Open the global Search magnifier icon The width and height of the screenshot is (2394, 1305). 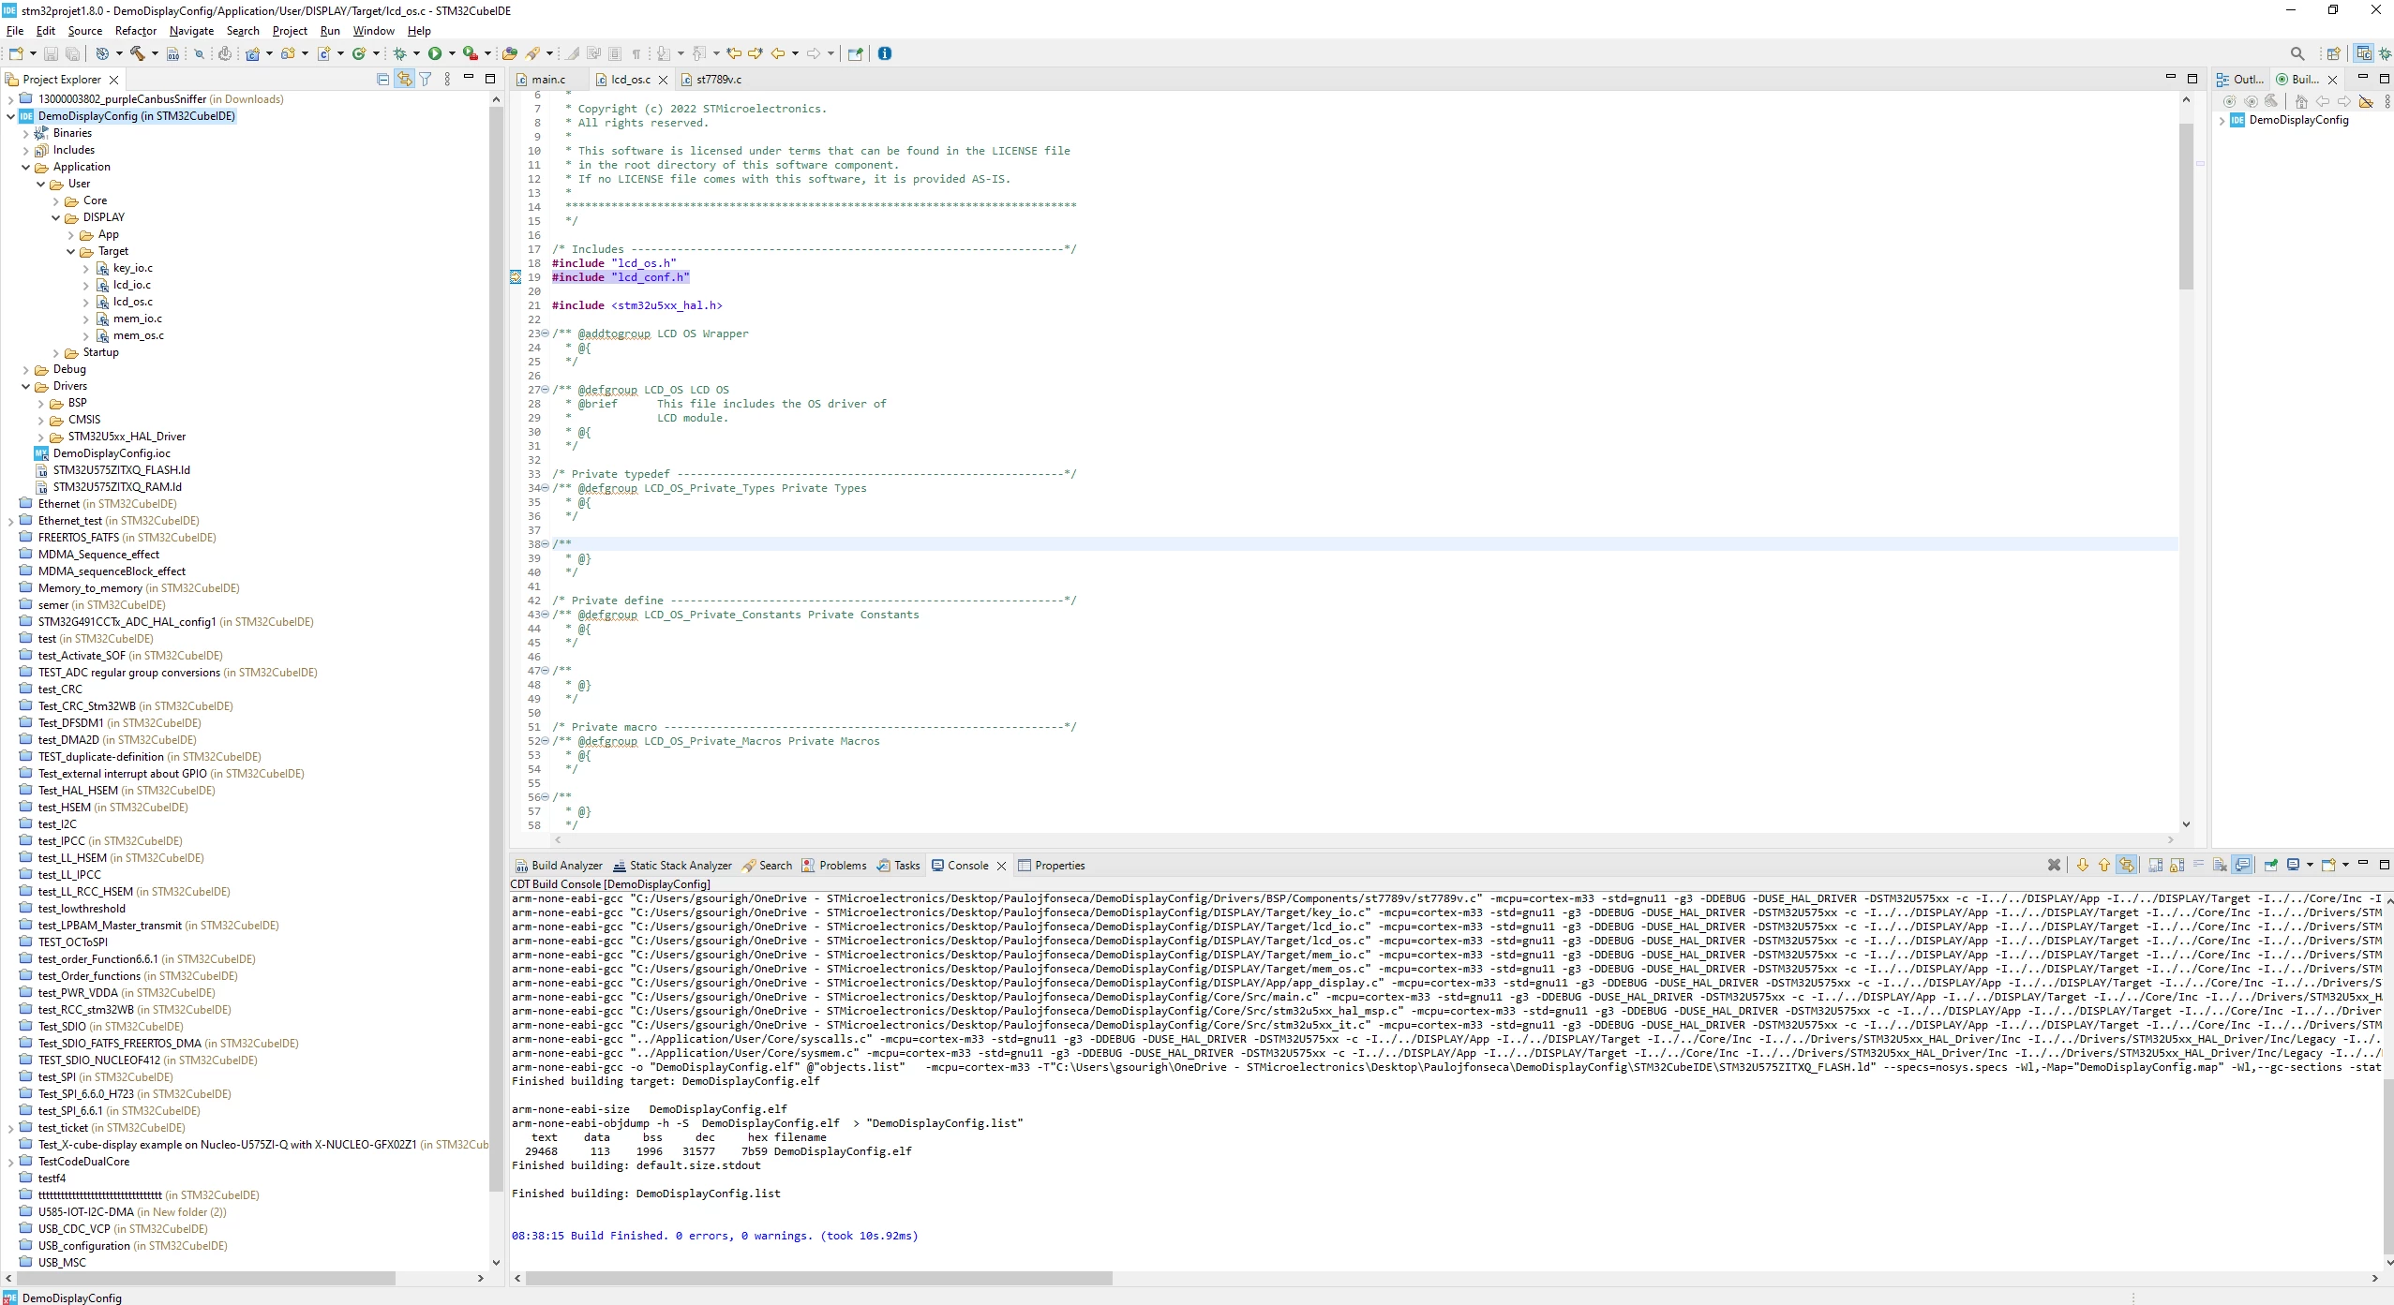2297,53
